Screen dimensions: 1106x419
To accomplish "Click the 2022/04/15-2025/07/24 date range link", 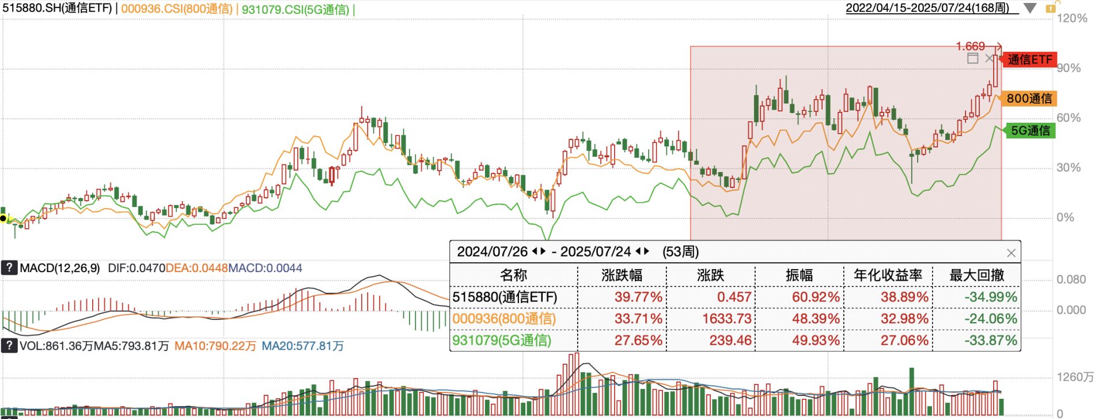I will pos(927,9).
